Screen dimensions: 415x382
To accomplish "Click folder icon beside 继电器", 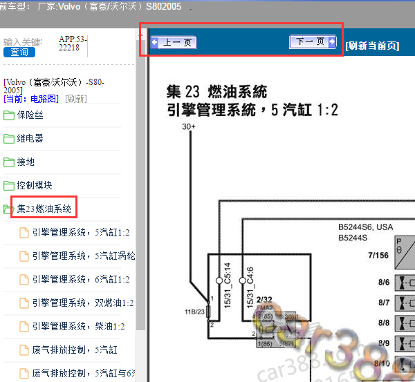I will point(9,139).
